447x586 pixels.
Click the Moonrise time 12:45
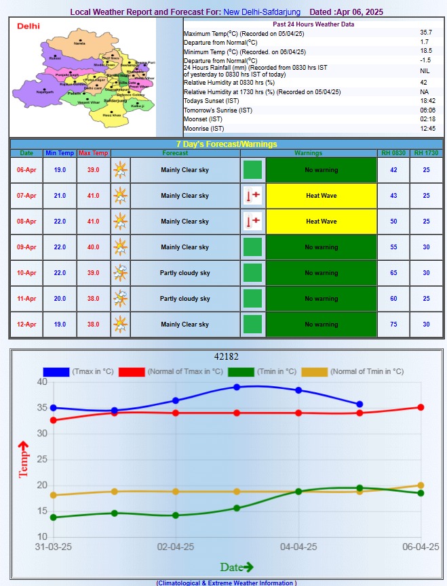[427, 129]
